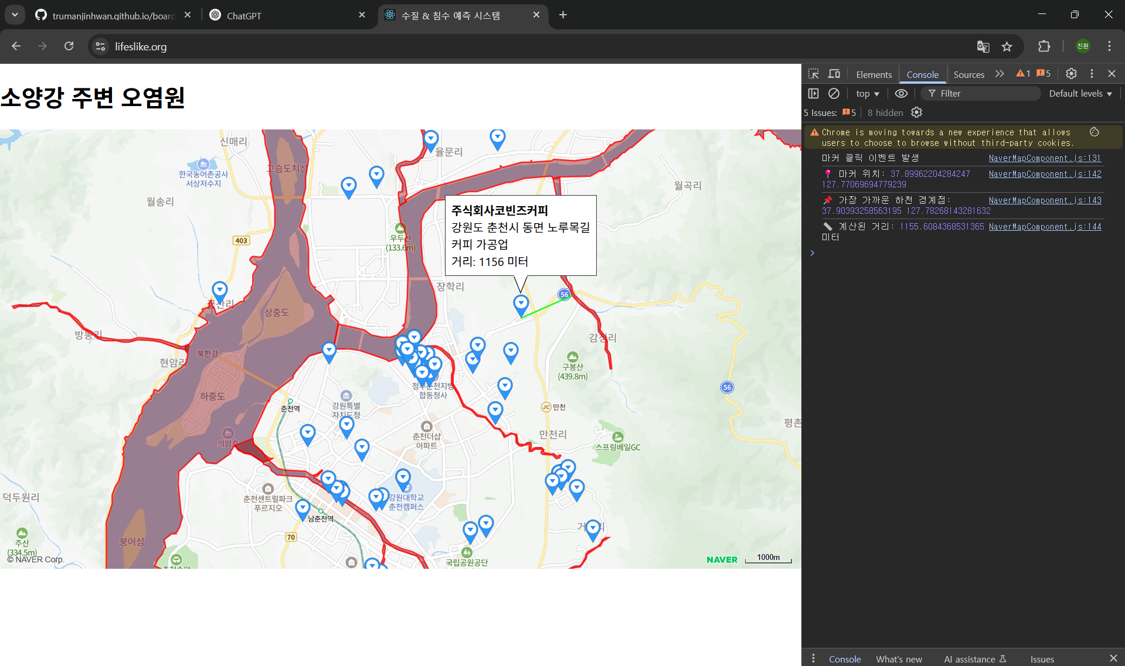
Task: Close the DevTools bottom drawer
Action: [1113, 658]
